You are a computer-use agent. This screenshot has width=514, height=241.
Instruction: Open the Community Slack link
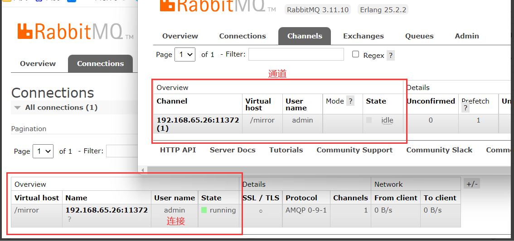(439, 150)
